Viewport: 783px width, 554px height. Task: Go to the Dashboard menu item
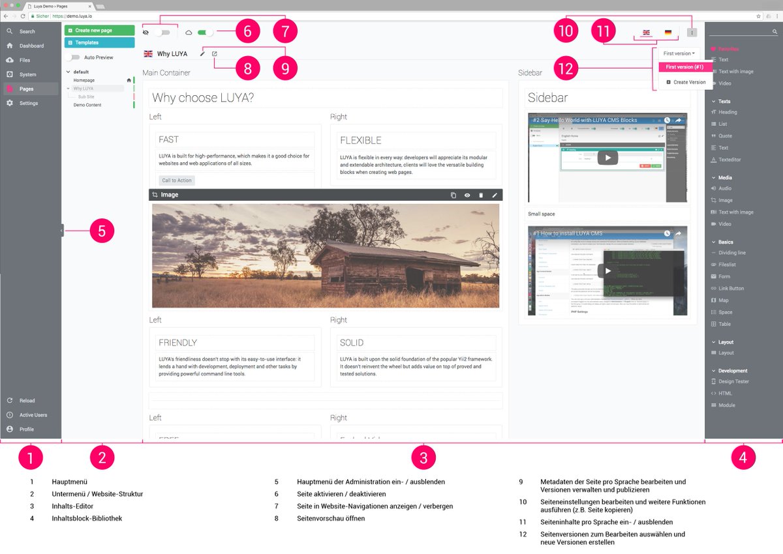click(31, 46)
